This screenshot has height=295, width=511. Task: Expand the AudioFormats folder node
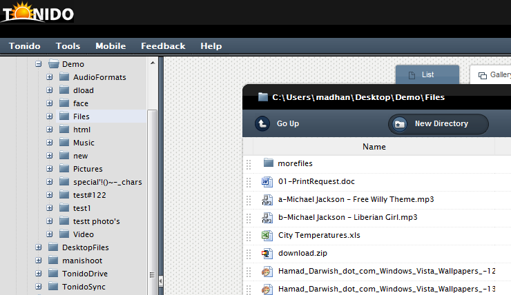(50, 77)
